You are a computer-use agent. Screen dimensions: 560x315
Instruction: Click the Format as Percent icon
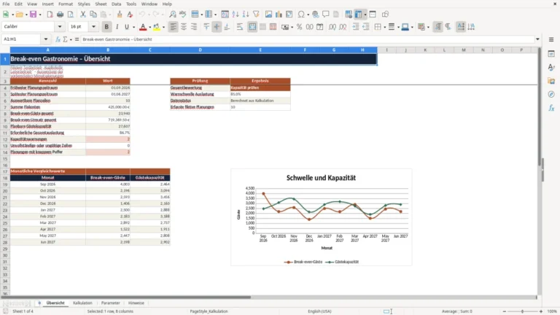point(299,27)
